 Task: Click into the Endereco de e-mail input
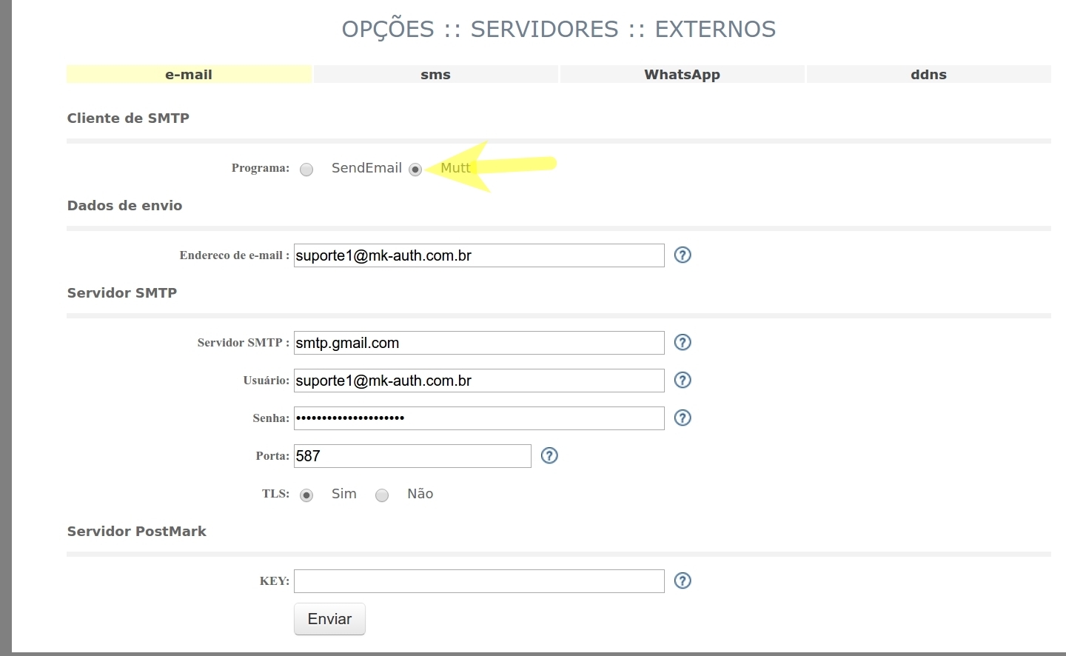point(478,255)
